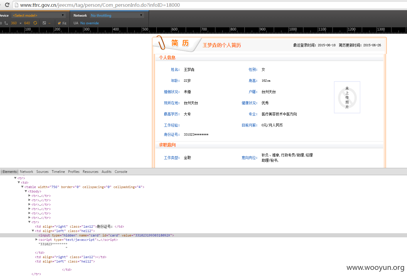Screen dimensions: 407x276
Task: Click the marital status value 未婚
Action: pos(187,92)
